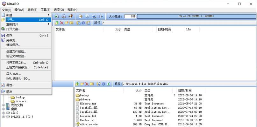
Task: Click the upper 路径 field showing /
Action: (179, 23)
